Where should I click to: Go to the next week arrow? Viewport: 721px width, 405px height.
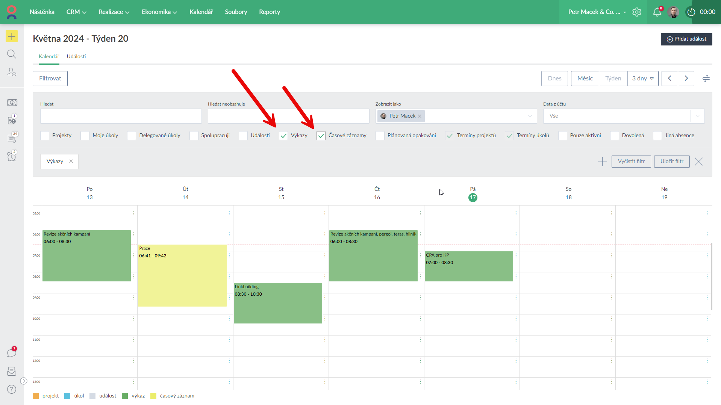[686, 79]
